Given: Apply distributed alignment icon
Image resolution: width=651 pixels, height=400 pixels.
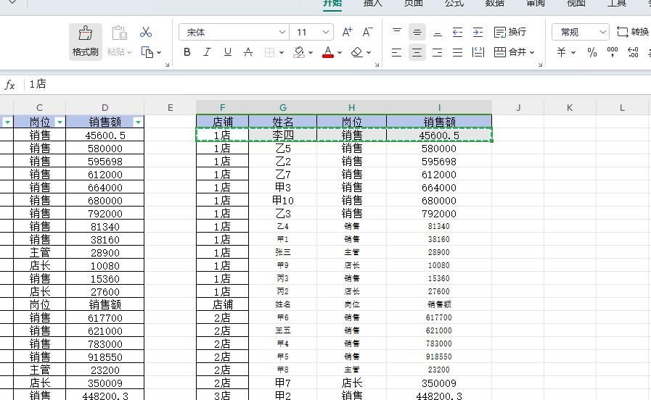Looking at the screenshot, I should 478,52.
